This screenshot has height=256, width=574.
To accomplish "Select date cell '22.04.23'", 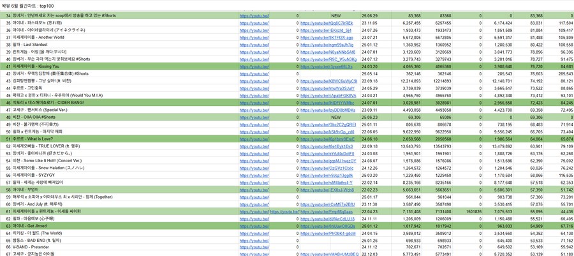I will tap(376, 211).
